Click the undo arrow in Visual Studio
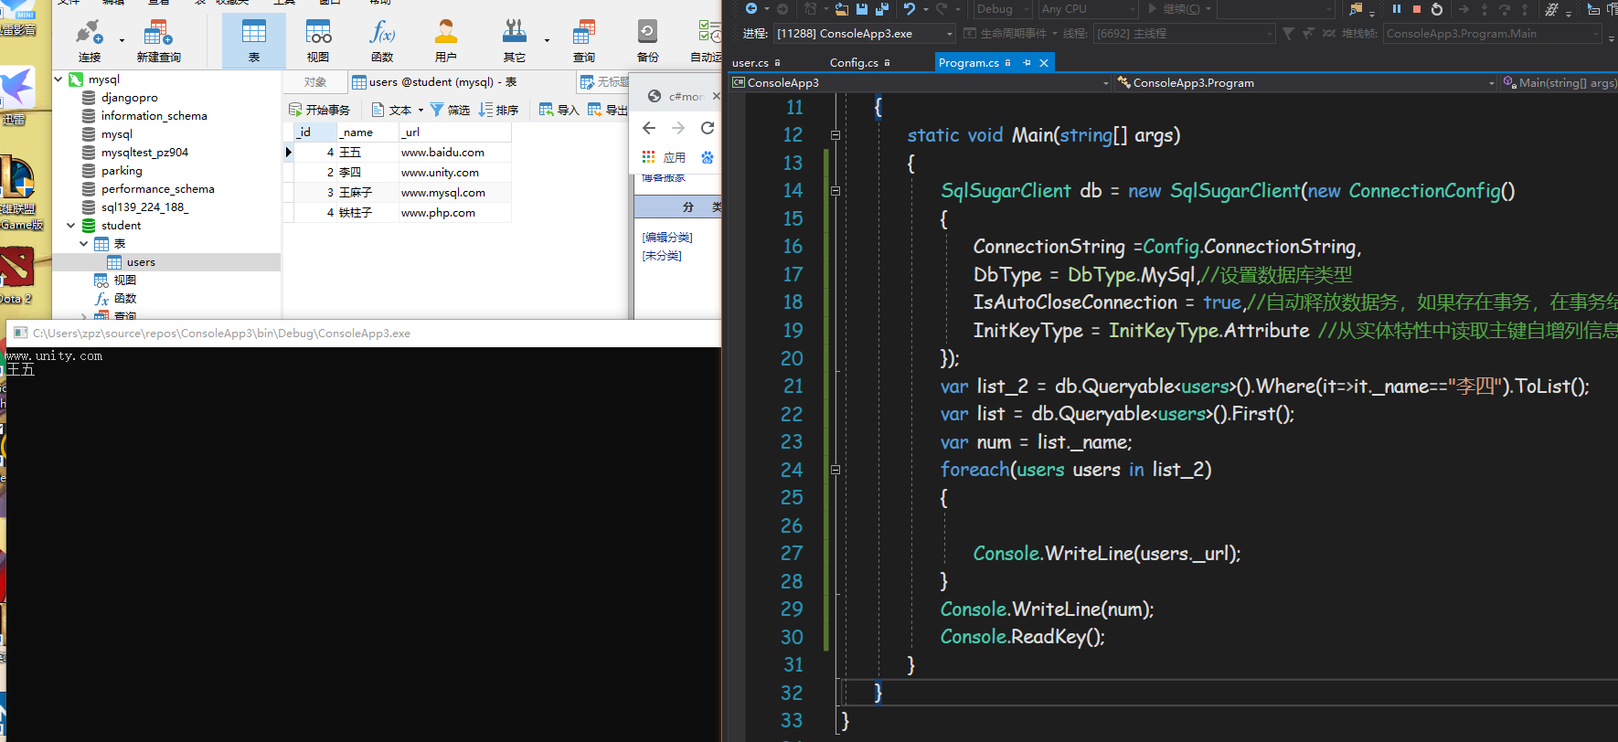Screen dimensions: 1618x742 (910, 8)
